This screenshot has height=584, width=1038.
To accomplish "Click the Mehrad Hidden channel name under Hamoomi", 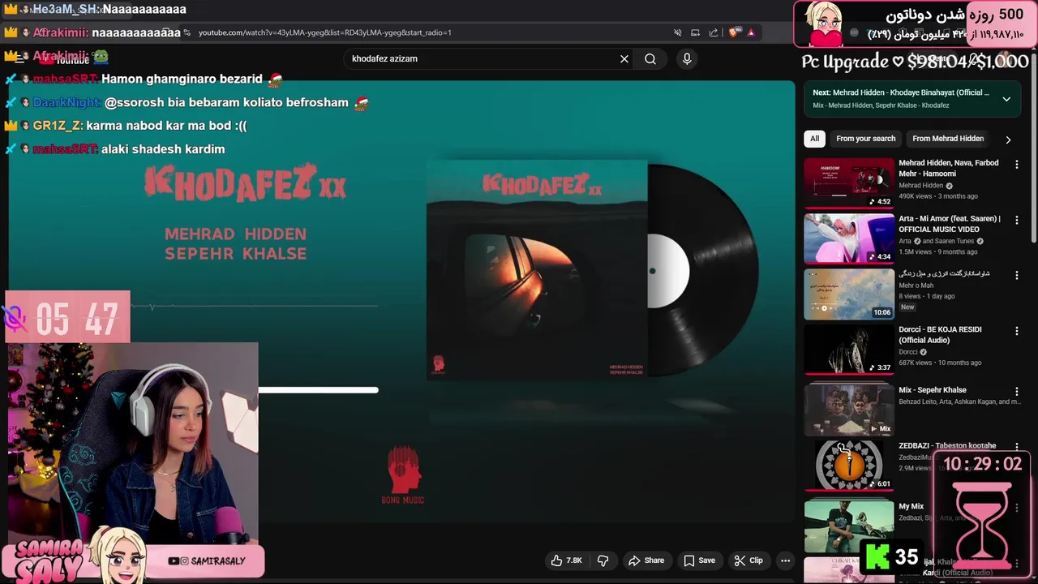I will 920,186.
